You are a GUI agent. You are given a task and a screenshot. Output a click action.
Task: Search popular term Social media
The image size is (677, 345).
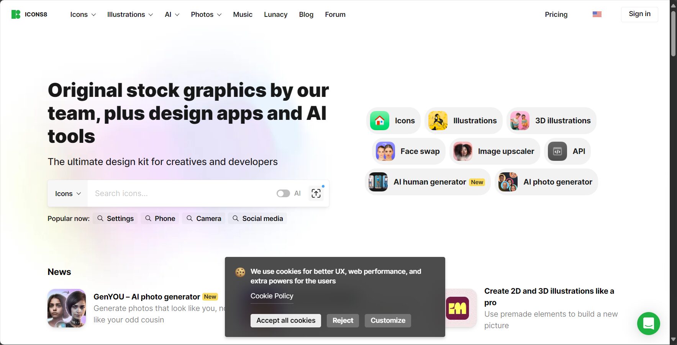(x=257, y=218)
